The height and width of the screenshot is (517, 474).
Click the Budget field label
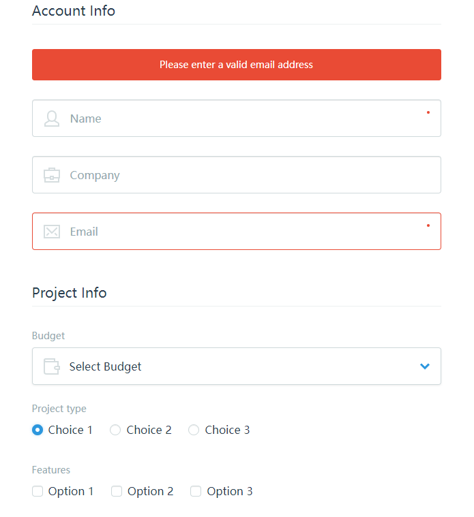(48, 336)
